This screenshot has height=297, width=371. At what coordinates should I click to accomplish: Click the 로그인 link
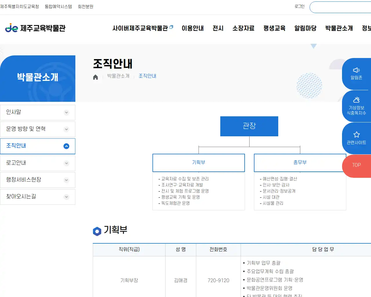coord(300,6)
